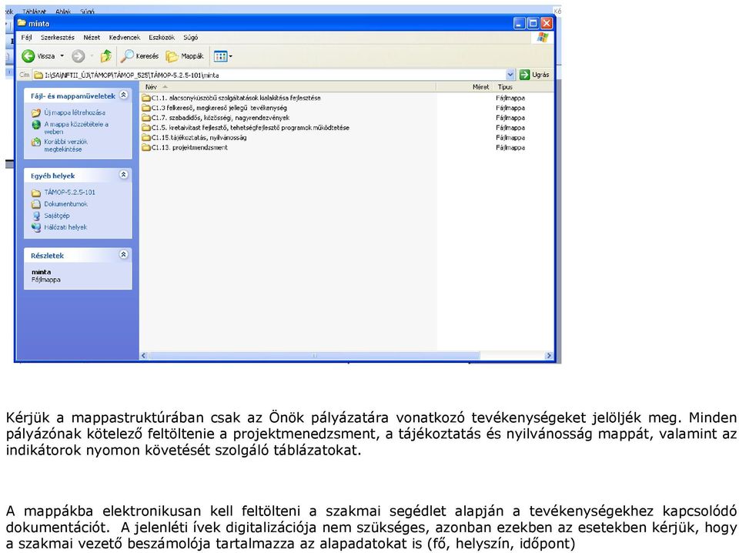
Task: Open the forward history dropdown arrow
Action: click(92, 56)
